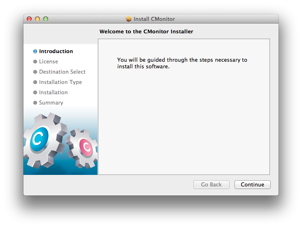Viewport: 302px width, 228px height.
Task: Minimize the installer with yellow button
Action: 37,19
